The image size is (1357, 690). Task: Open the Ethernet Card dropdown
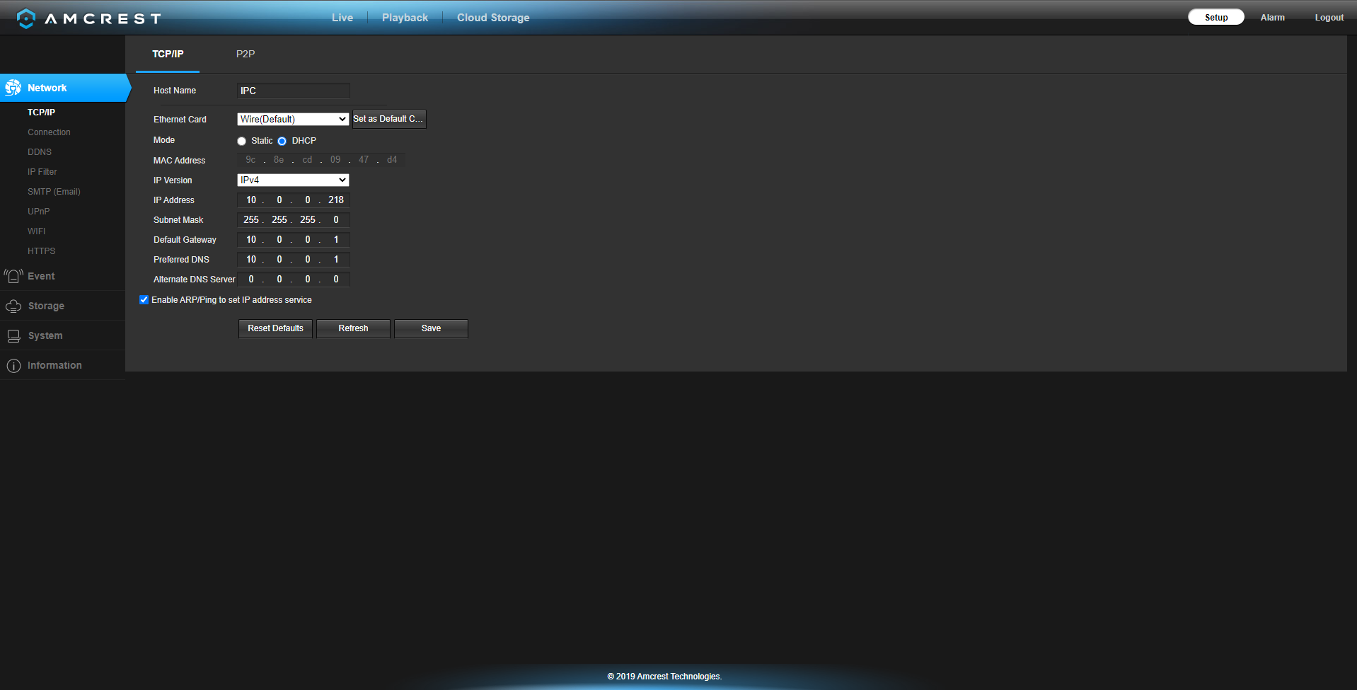coord(293,119)
